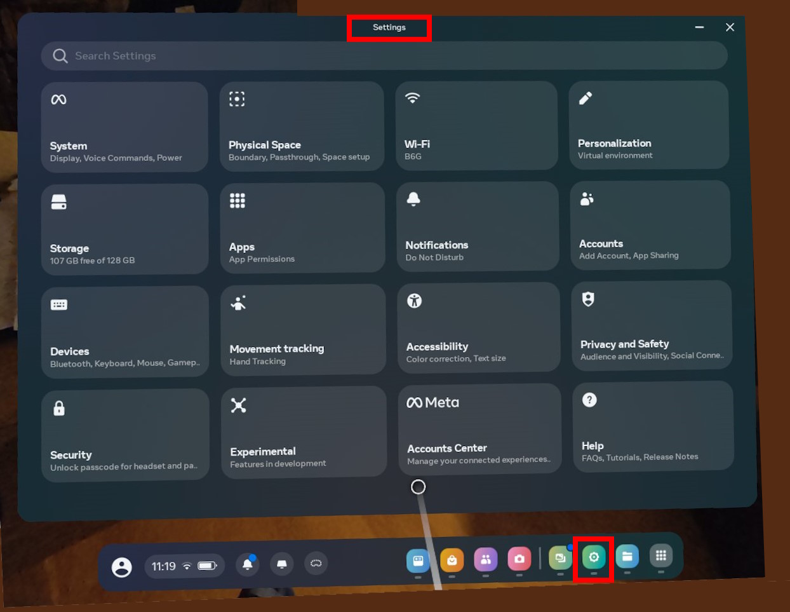Open Accessibility settings tile
The height and width of the screenshot is (612, 790).
point(478,327)
